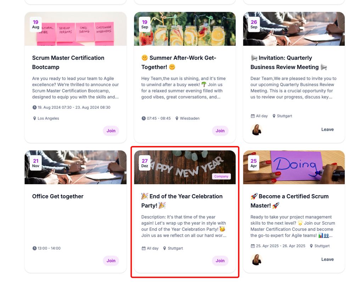Viewport: 354px width, 282px height.
Task: Click the Company tag on New Year image
Action: click(221, 176)
